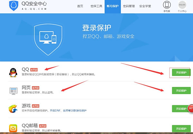Click the 游戏 row title
The width and height of the screenshot is (193, 134).
[26, 106]
